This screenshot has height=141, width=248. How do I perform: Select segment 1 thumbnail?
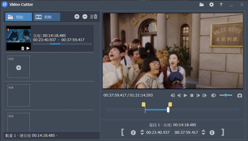click(19, 38)
